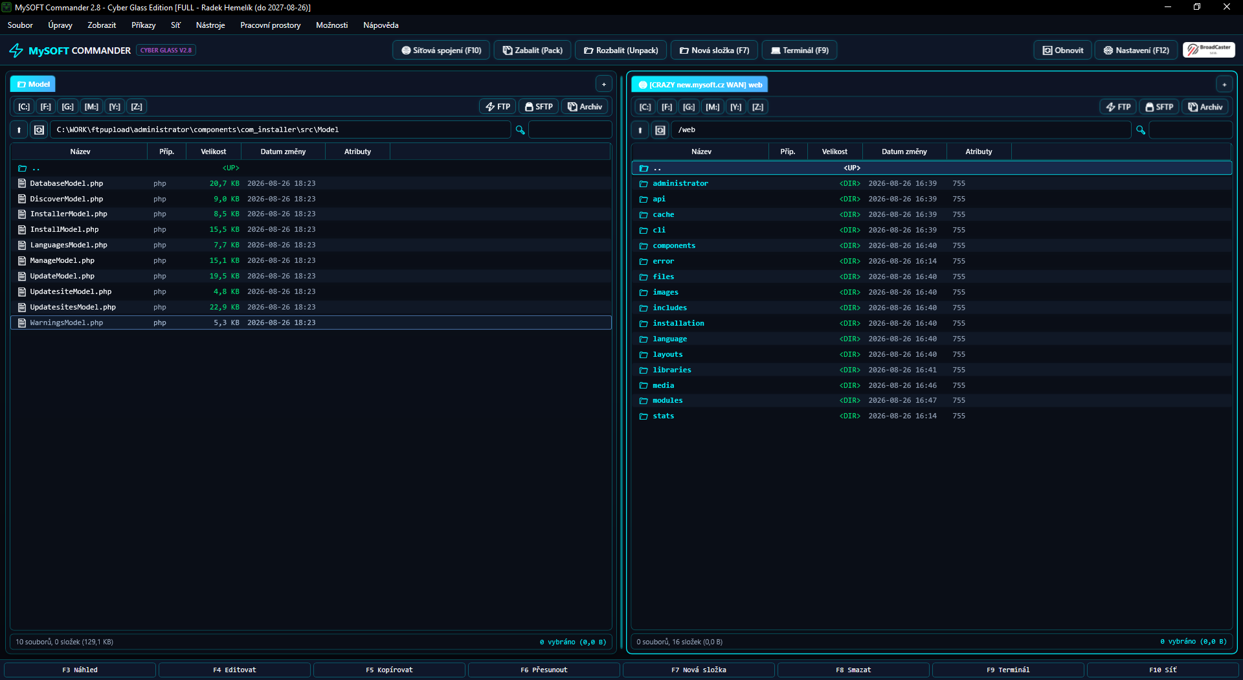
Task: Open the Soubor menu
Action: 20,25
